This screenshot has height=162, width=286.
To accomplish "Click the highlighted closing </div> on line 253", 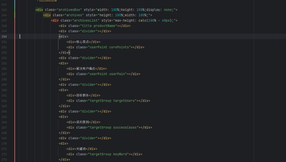I will point(64,53).
